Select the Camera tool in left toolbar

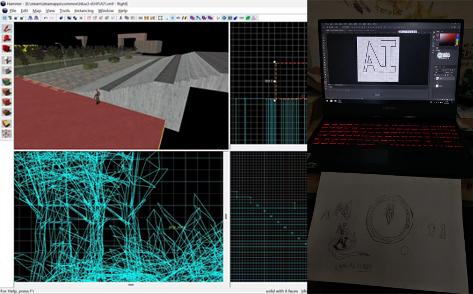tap(7, 49)
